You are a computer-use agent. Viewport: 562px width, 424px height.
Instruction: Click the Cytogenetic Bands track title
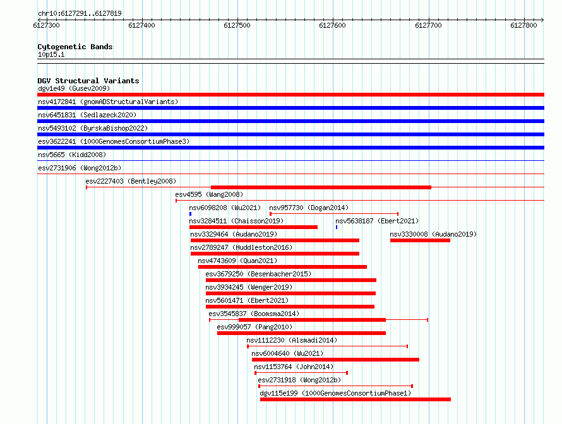pos(75,47)
